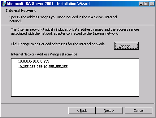Click the empty area of the address ranges list
Image resolution: width=156 pixels, height=118 pixels.
click(75, 83)
